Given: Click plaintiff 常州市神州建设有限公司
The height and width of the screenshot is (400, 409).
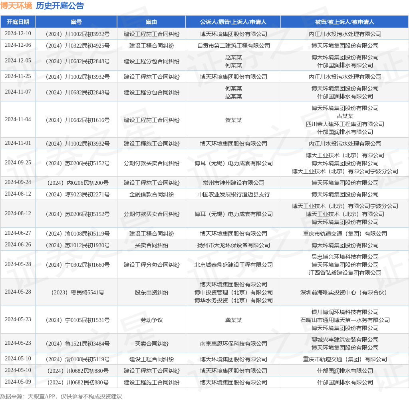Looking at the screenshot, I should click(x=233, y=183).
